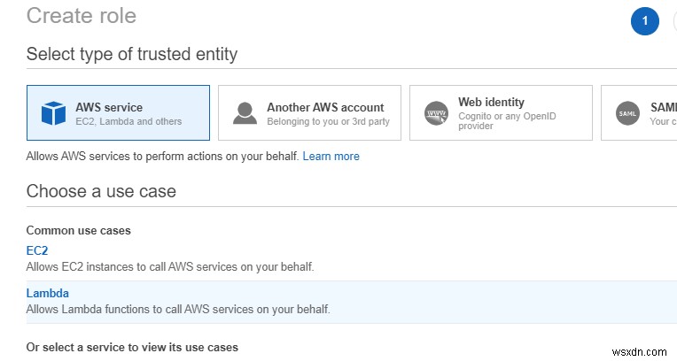The height and width of the screenshot is (361, 677).
Task: Open the Learn more link
Action: pos(331,156)
